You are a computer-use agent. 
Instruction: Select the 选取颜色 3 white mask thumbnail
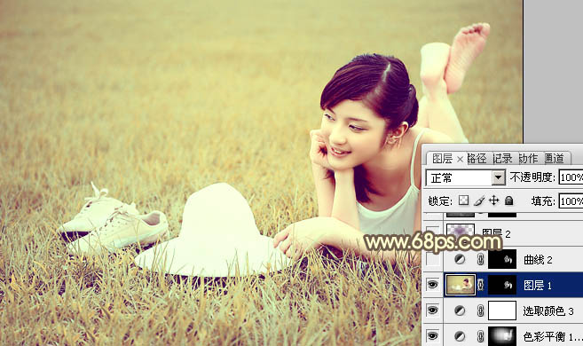click(502, 311)
